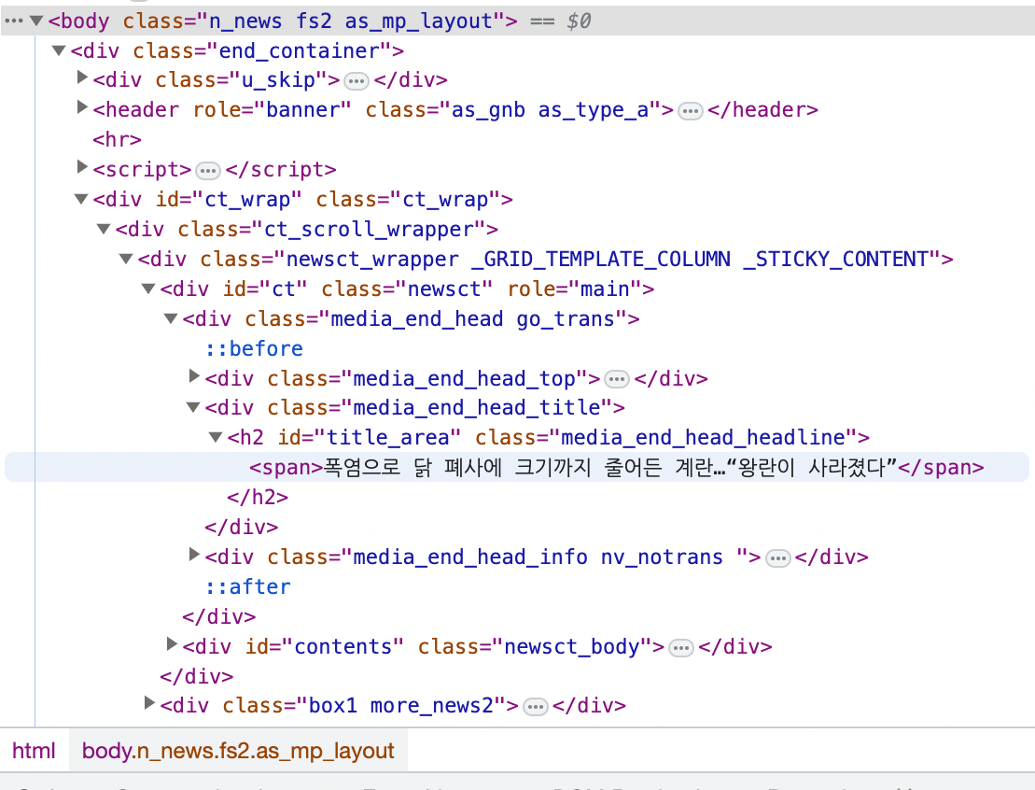The image size is (1035, 790).
Task: Collapse the div id ct newsct
Action: 148,289
